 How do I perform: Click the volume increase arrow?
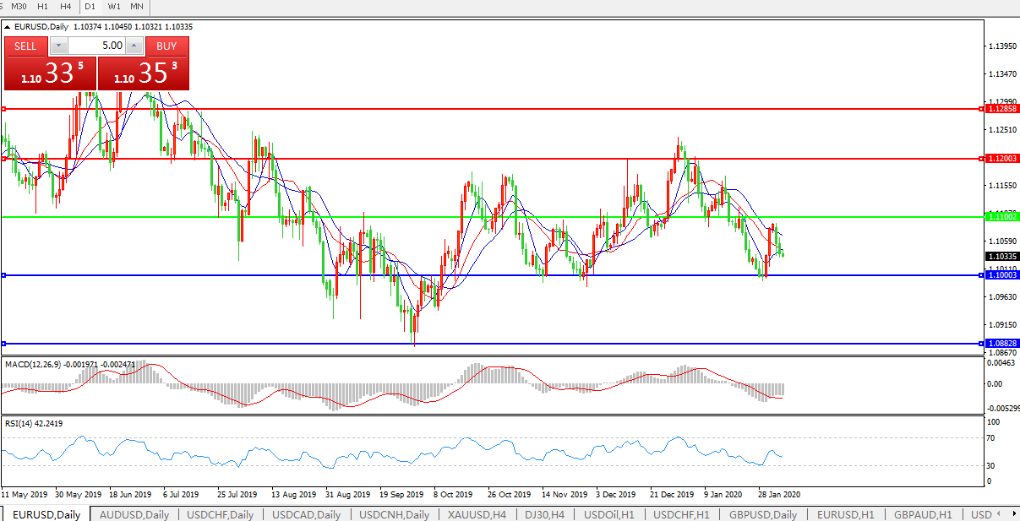(x=134, y=46)
